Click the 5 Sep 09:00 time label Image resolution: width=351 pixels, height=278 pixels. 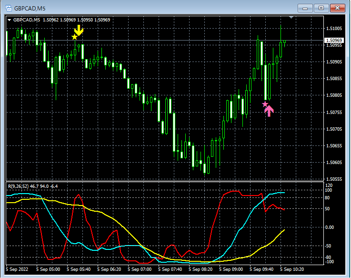point(231,269)
